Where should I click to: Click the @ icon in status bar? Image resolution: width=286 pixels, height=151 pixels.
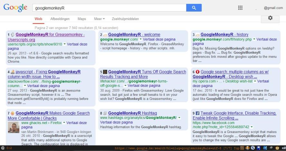point(3,148)
